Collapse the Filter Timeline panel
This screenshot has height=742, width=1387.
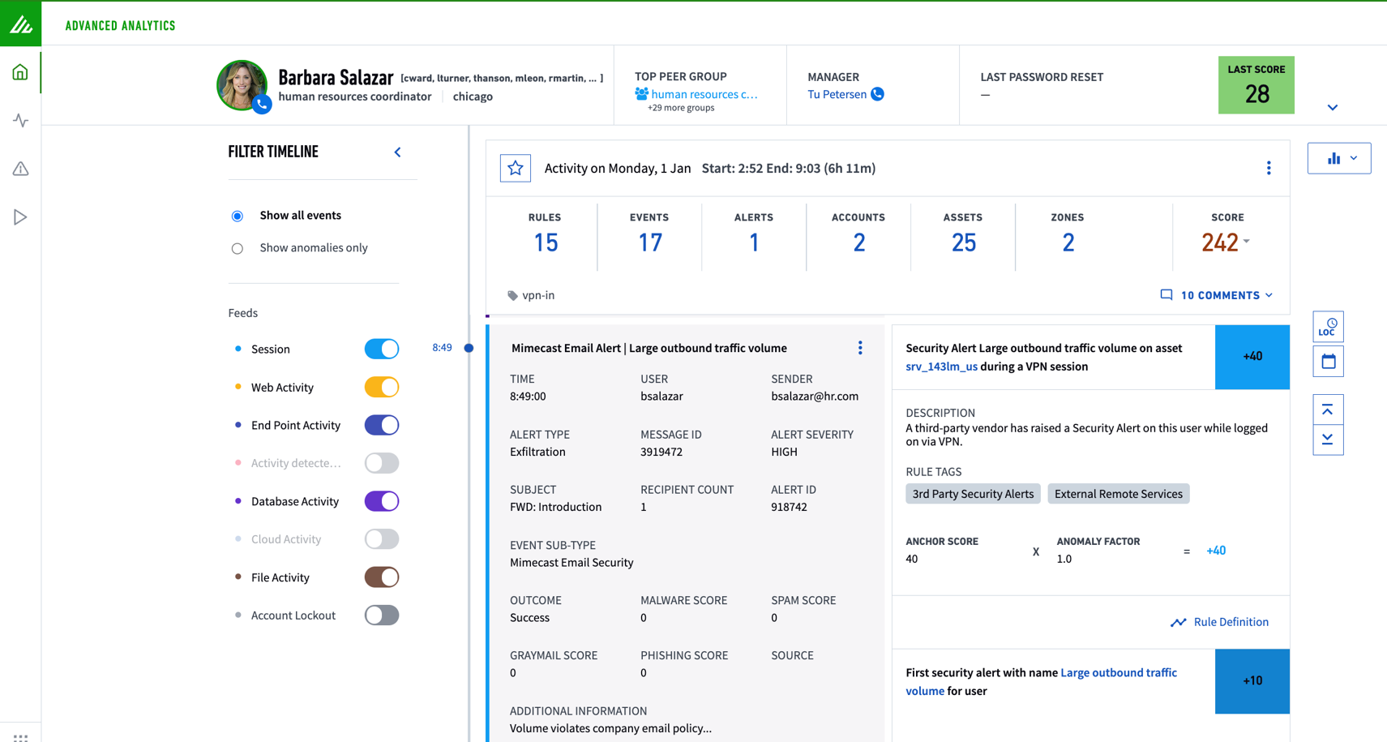(x=397, y=152)
